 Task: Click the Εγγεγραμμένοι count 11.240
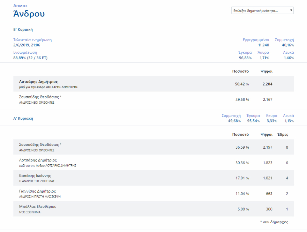pos(263,45)
